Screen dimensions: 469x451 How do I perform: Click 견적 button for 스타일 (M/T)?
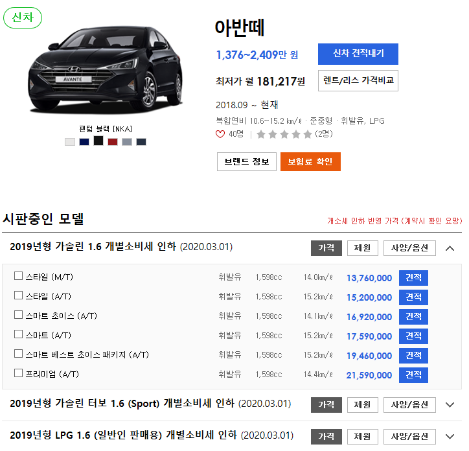click(413, 278)
